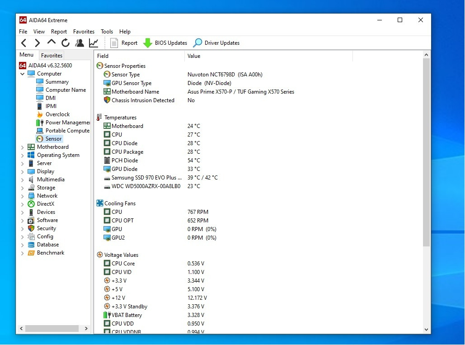Image resolution: width=465 pixels, height=345 pixels.
Task: Switch to the Menu tab in the sidebar
Action: coord(26,55)
